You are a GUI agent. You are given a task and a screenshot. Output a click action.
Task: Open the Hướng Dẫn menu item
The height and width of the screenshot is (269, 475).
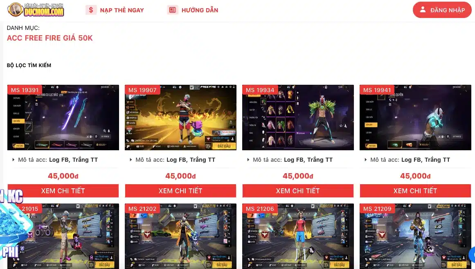point(193,10)
